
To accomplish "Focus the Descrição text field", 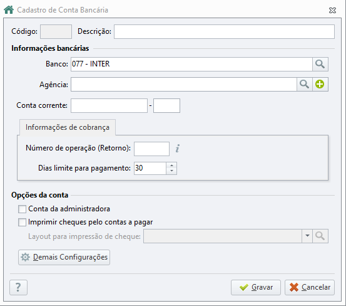I will (224, 32).
